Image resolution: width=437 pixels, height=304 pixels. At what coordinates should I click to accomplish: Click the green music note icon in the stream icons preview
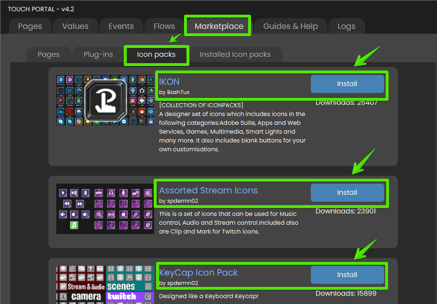click(x=74, y=225)
